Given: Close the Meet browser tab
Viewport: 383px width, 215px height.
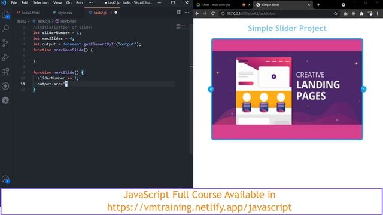Looking at the screenshot, I should click(250, 5).
